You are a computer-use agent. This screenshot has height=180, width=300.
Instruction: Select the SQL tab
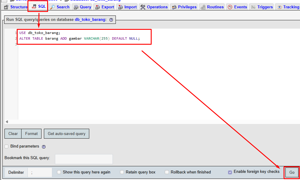click(38, 7)
